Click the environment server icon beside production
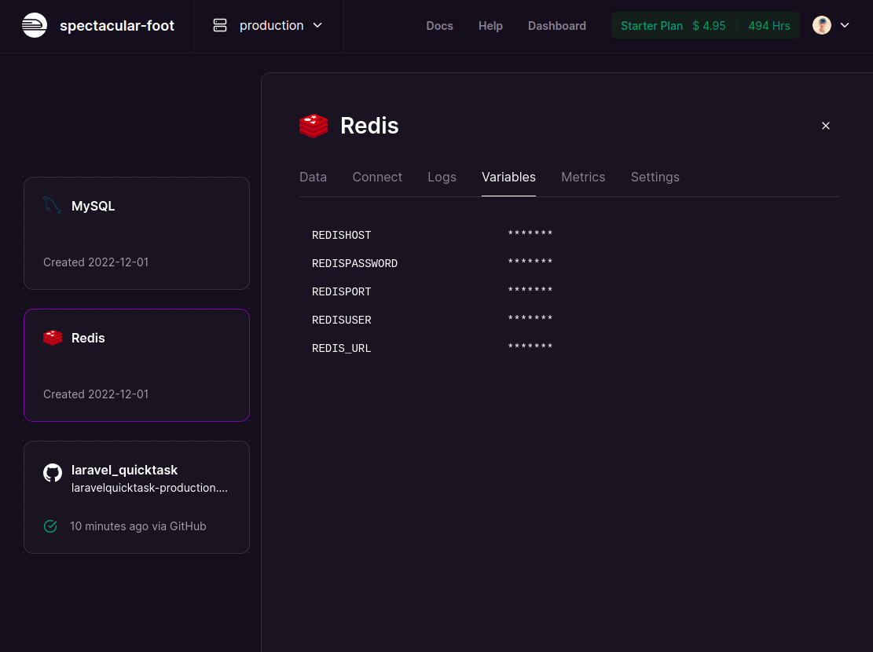Image resolution: width=873 pixels, height=652 pixels. (220, 26)
